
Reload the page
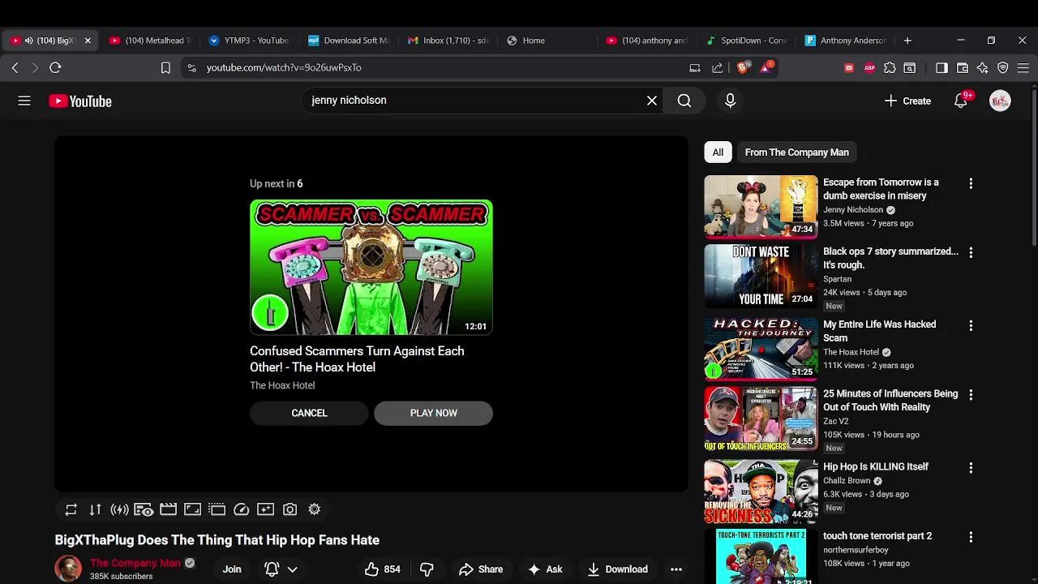55,68
